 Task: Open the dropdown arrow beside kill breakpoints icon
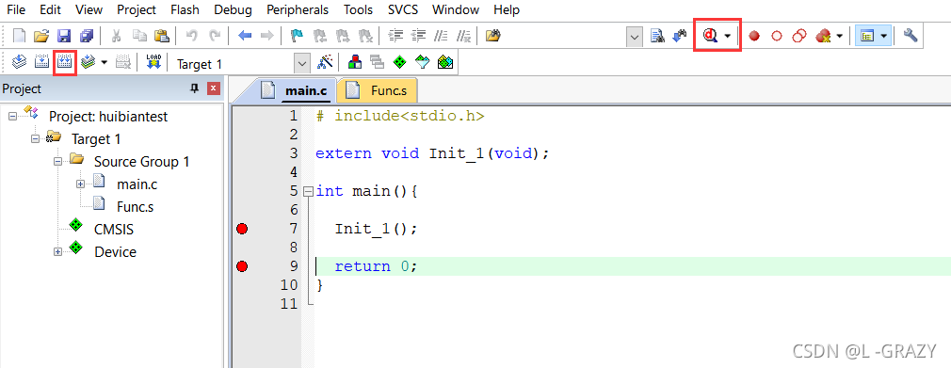tap(839, 37)
